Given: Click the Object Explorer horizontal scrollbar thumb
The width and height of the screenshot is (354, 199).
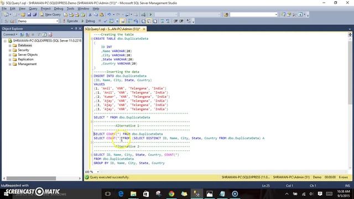Looking at the screenshot, I should pyautogui.click(x=31, y=178).
